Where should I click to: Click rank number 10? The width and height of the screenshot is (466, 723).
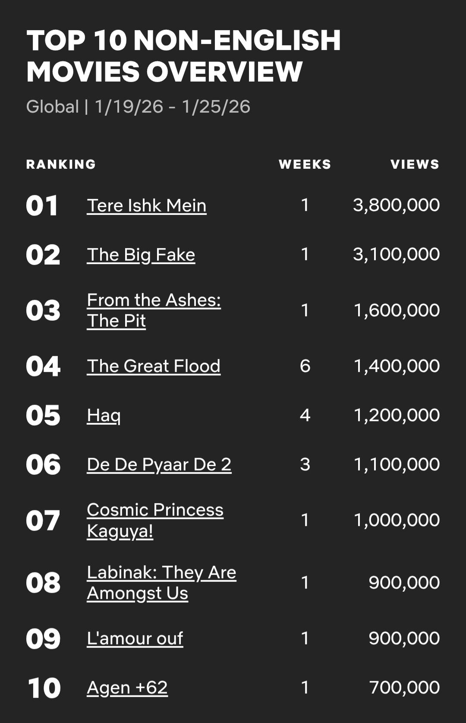tap(44, 688)
